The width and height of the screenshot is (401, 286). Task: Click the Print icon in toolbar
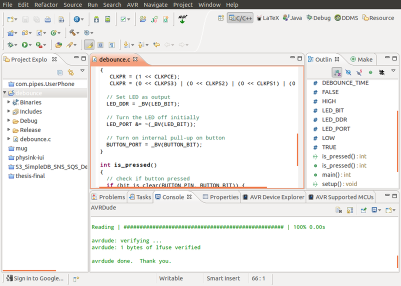coord(47,19)
